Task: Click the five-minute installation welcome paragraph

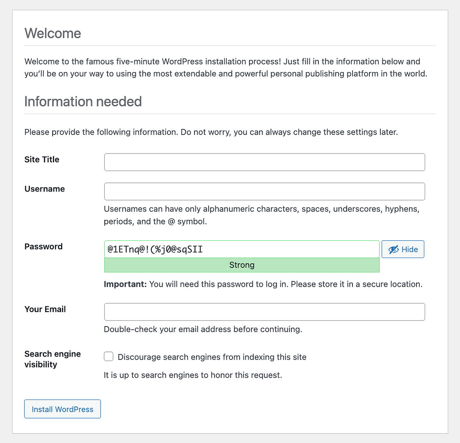Action: coord(222,67)
